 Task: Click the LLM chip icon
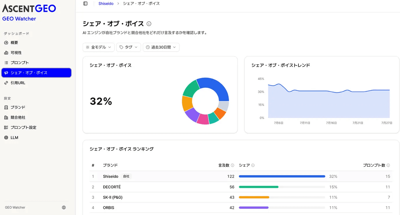[x=6, y=137]
